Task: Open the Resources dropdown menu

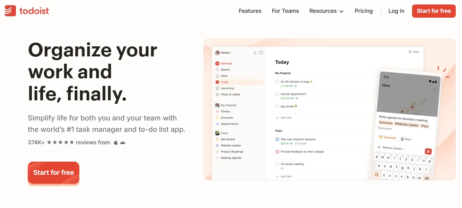Action: point(326,11)
